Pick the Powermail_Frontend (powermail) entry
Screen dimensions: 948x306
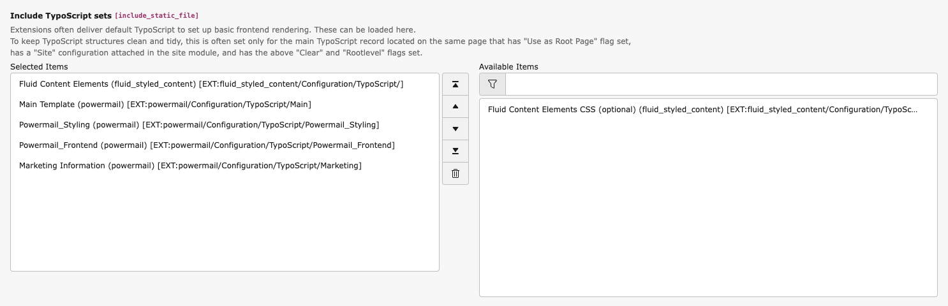click(x=207, y=145)
